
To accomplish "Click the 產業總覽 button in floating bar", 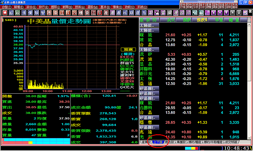I will click(x=209, y=6).
